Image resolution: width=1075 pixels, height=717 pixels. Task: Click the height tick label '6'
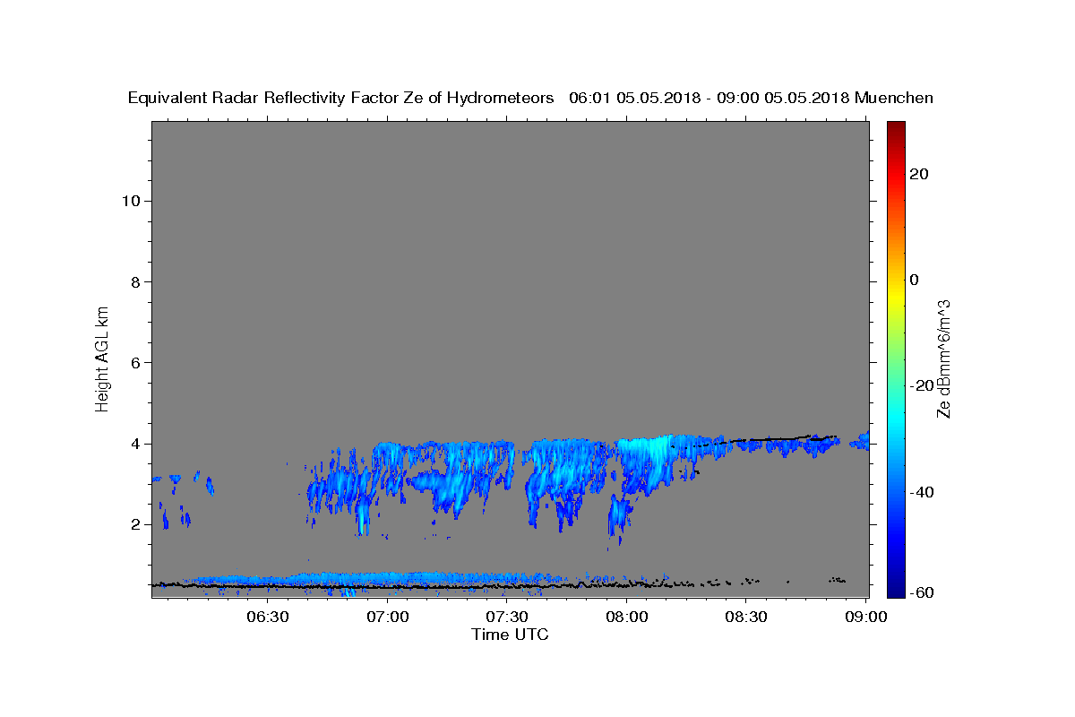(135, 363)
